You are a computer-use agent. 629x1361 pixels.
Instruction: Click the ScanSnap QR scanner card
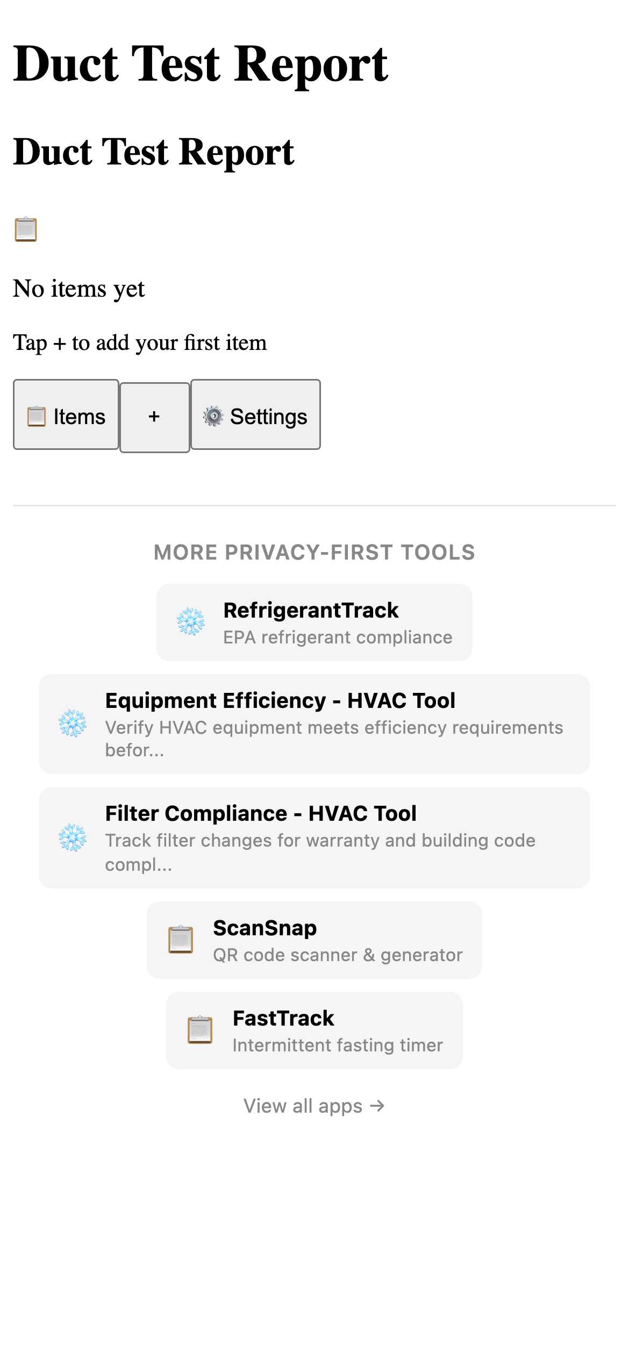click(x=314, y=940)
